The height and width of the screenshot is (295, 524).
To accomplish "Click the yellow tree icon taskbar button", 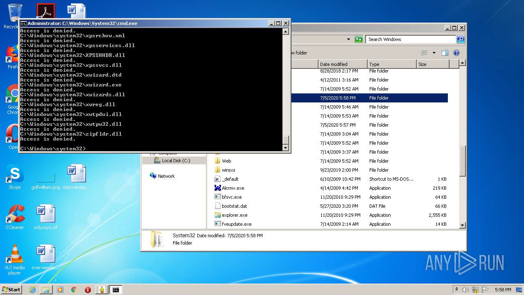I will coord(102,290).
